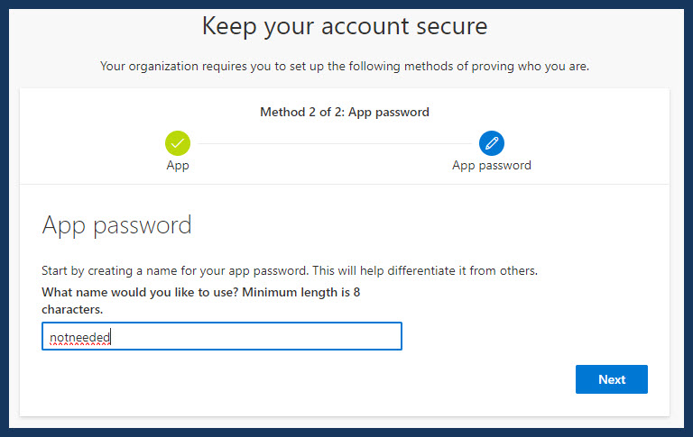Viewport: 693px width, 437px height.
Task: Click the red spelling underline beneath notneeded
Action: (79, 344)
